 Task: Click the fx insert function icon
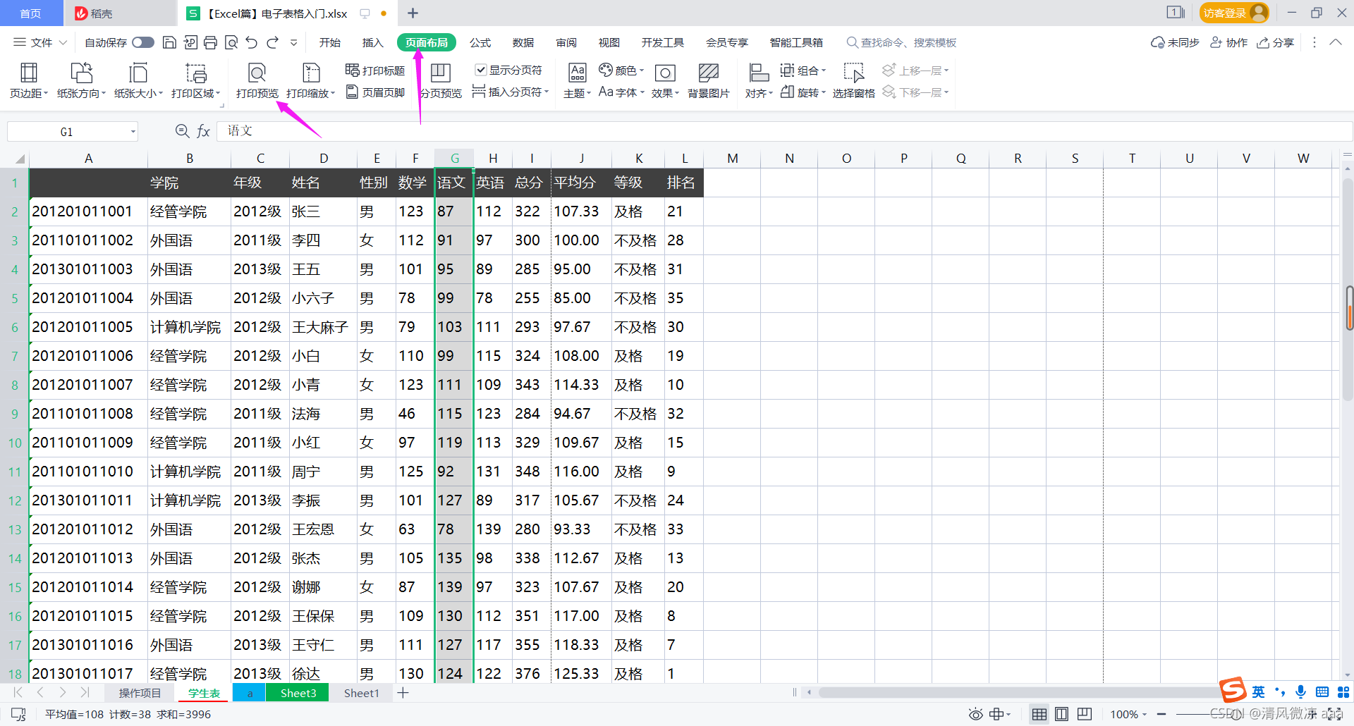click(x=203, y=131)
